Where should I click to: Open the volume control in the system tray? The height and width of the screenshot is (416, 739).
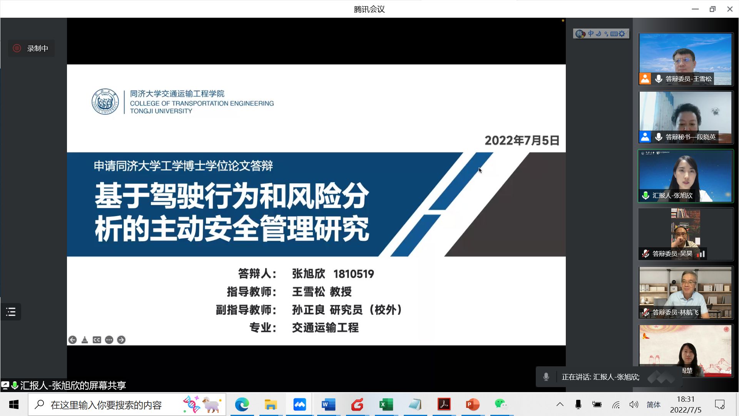(x=634, y=404)
